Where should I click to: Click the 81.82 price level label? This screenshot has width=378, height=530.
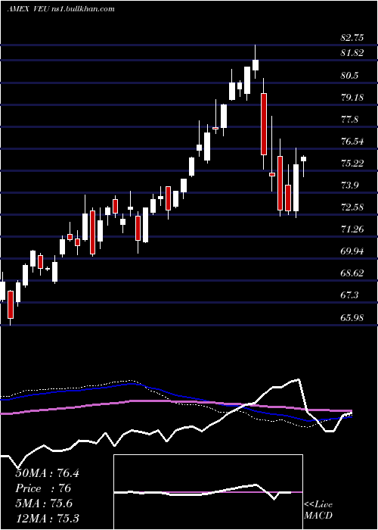click(352, 53)
